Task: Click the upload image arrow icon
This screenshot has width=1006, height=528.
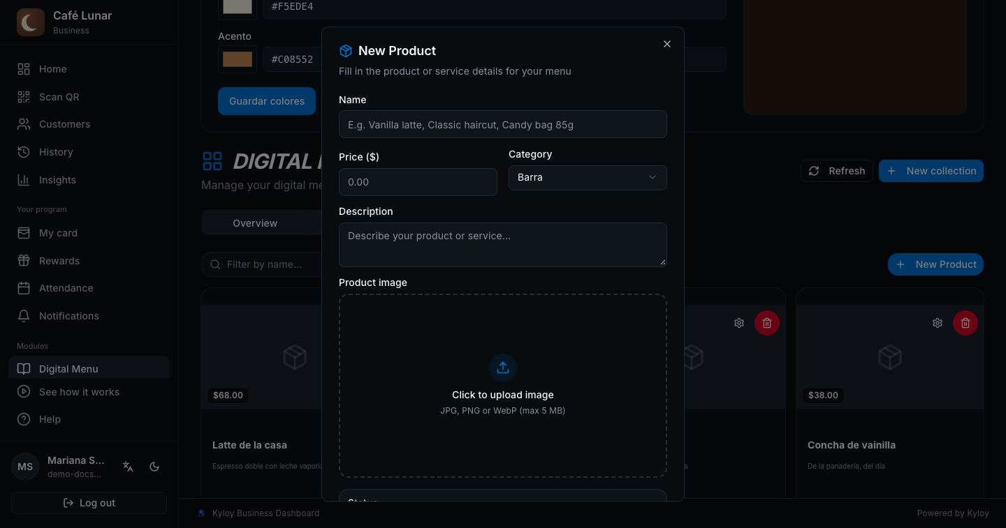Action: coord(503,368)
